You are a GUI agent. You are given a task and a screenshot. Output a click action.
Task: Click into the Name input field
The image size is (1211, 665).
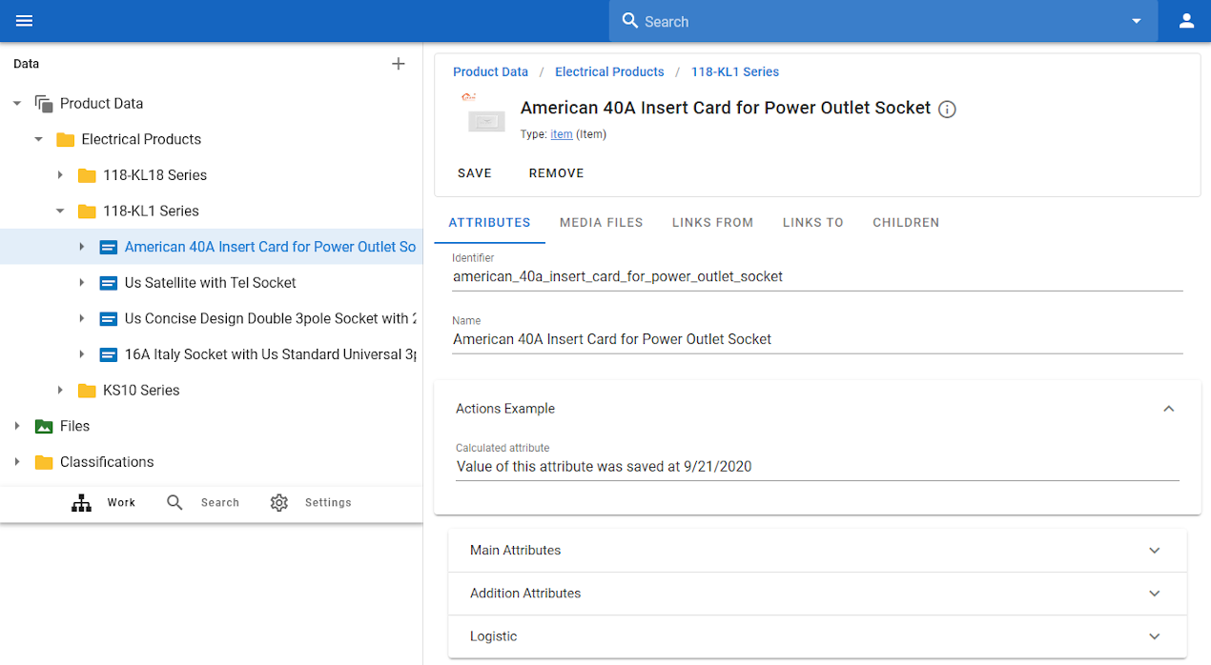point(816,339)
